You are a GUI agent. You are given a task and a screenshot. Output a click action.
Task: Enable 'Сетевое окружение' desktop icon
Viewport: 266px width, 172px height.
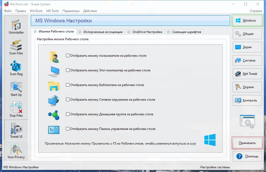[68, 100]
